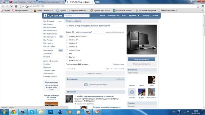The height and width of the screenshot is (115, 205).
Task: Click the bookmark star in address bar
Action: (198, 6)
